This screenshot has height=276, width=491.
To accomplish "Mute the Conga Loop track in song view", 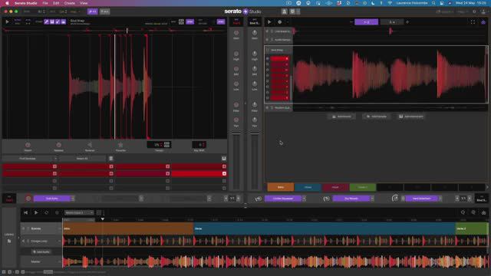I will tap(23, 241).
